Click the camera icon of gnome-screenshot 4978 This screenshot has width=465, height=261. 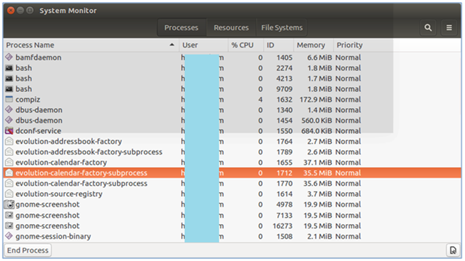[x=9, y=205]
